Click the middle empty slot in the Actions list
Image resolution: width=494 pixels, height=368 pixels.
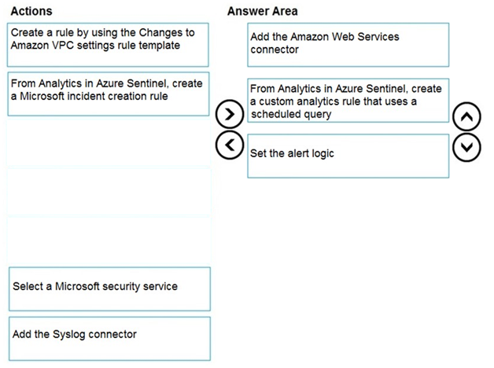(109, 192)
